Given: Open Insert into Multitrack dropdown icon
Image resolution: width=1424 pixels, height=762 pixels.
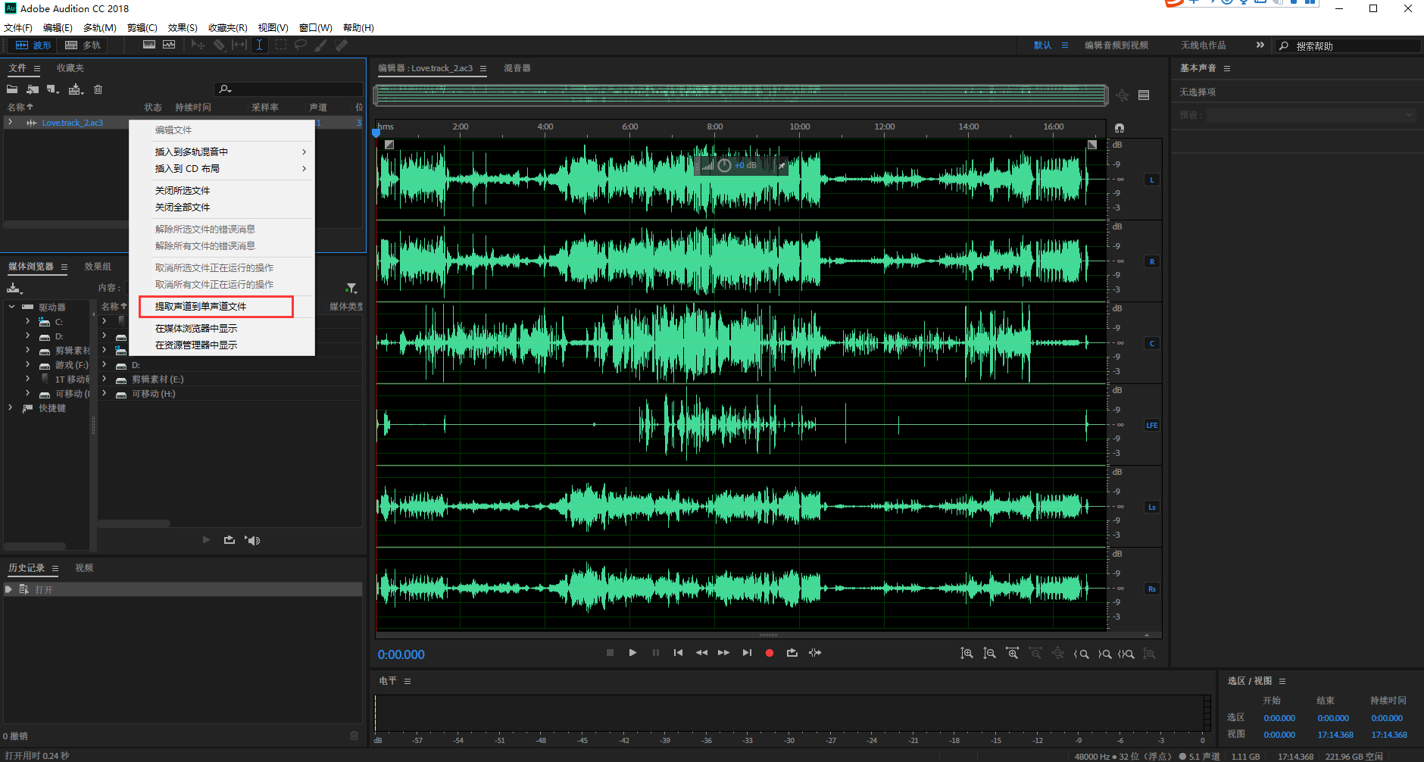Looking at the screenshot, I should tap(76, 89).
